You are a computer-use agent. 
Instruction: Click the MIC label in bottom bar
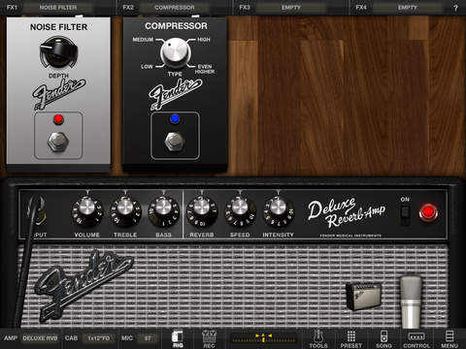pyautogui.click(x=127, y=338)
